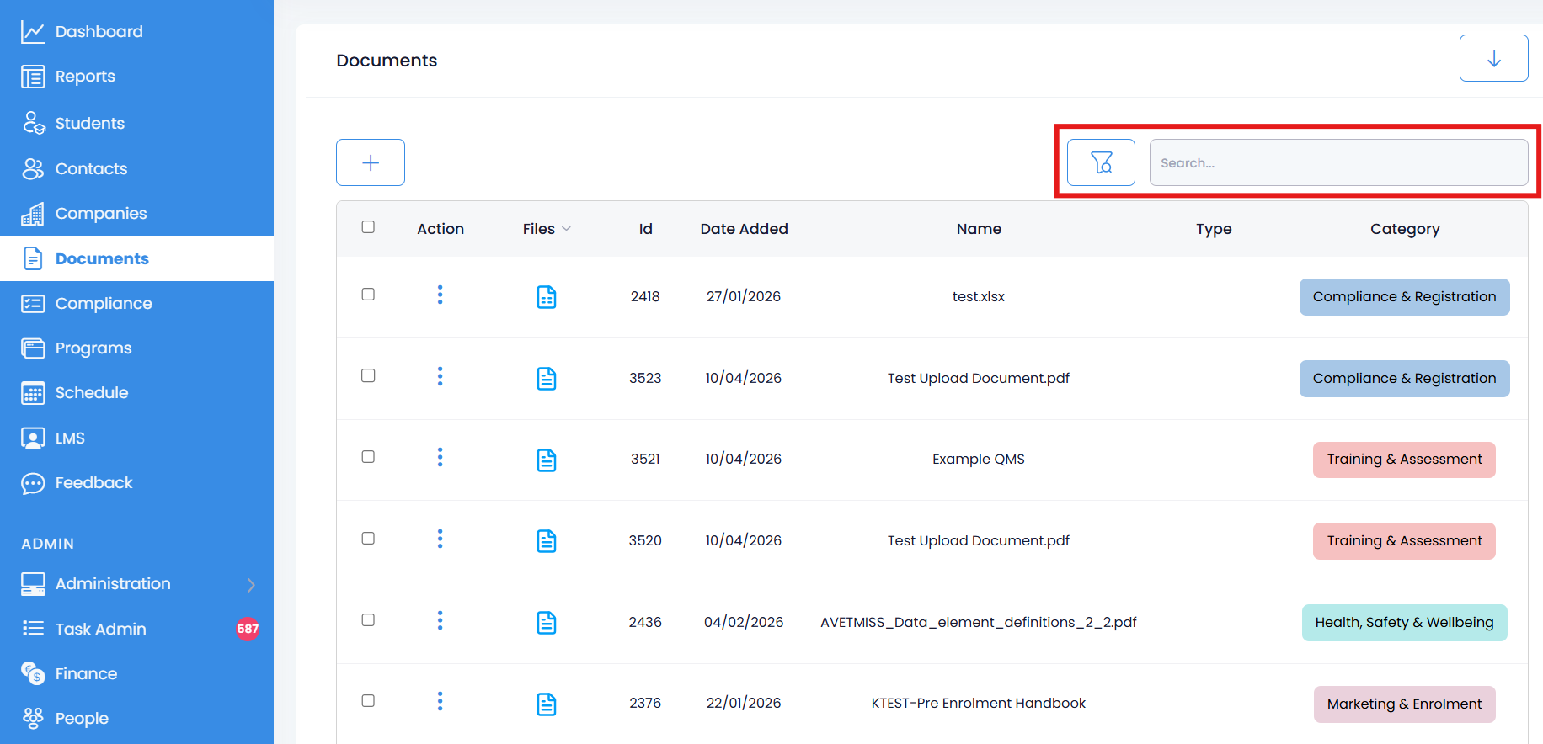Click Health, Safety & Wellbeing category tag
This screenshot has height=744, width=1543.
pyautogui.click(x=1404, y=623)
